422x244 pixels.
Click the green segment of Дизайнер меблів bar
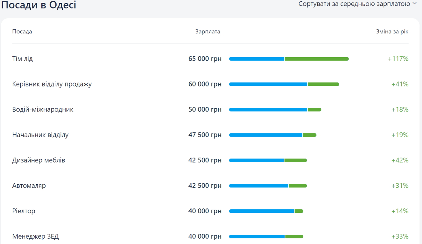tap(295, 160)
